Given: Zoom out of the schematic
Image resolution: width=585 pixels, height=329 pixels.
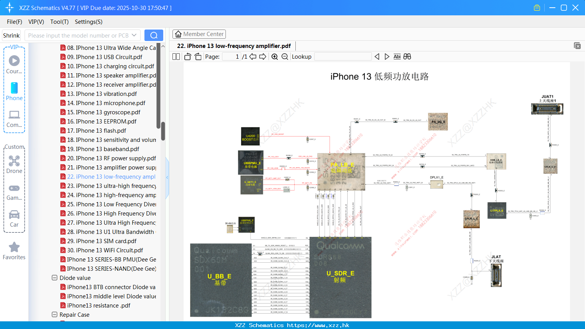Looking at the screenshot, I should click(285, 56).
